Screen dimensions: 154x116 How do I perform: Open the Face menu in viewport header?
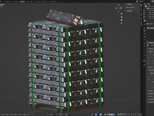pyautogui.click(x=29, y=114)
